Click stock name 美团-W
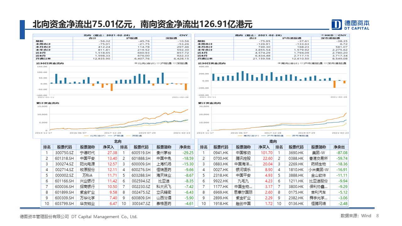Image resolution: width=402 pixels, height=226 pixels. 319,153
